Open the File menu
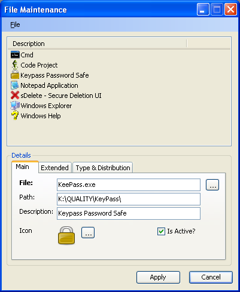The width and height of the screenshot is (240, 292). click(x=15, y=24)
